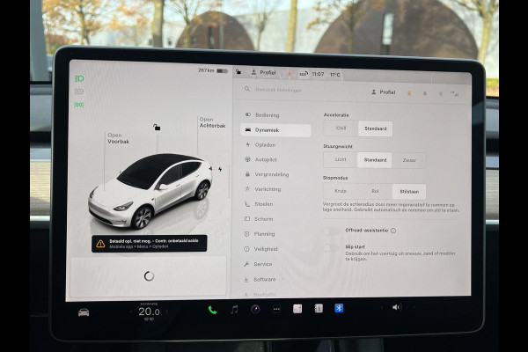Tap the orange update icon in settings header
Viewport: 528px width, 352px height.
point(409,93)
